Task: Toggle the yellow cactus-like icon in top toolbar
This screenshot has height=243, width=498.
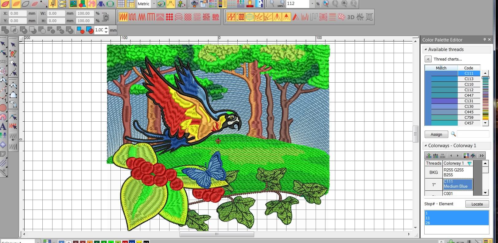Action: [x=53, y=4]
